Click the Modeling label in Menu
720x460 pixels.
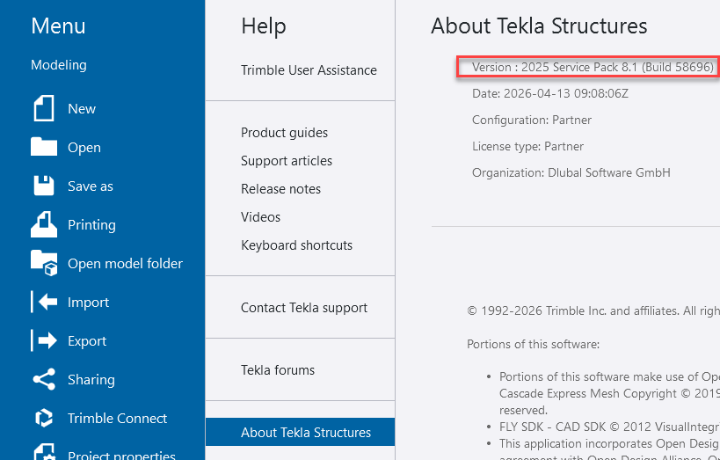(59, 65)
